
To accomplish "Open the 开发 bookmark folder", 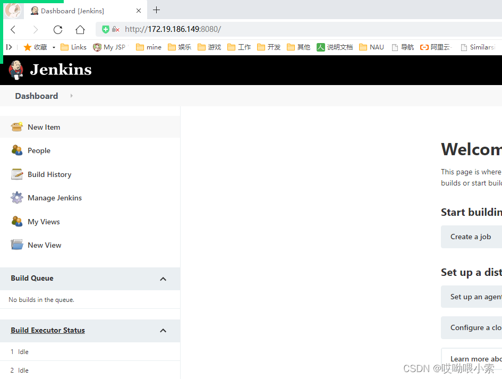I will [x=269, y=47].
